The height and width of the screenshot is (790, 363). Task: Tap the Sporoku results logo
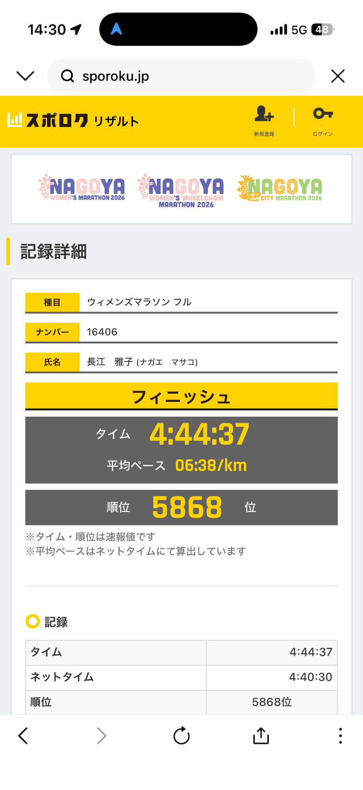pos(73,121)
